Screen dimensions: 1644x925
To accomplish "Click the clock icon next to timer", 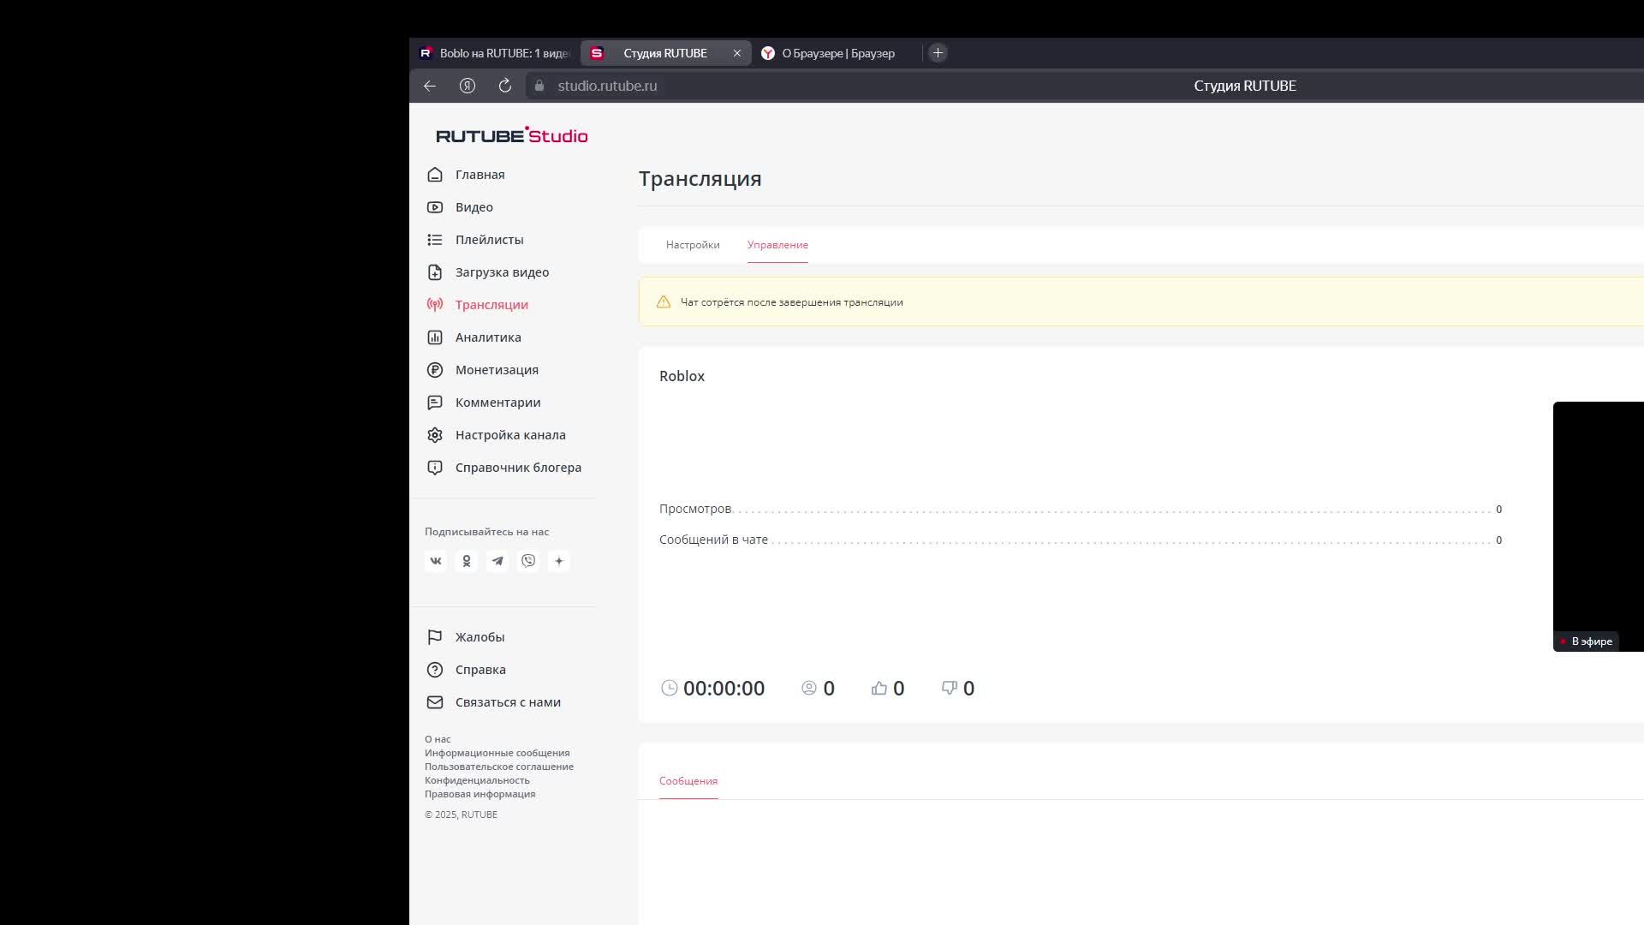I will [x=670, y=688].
